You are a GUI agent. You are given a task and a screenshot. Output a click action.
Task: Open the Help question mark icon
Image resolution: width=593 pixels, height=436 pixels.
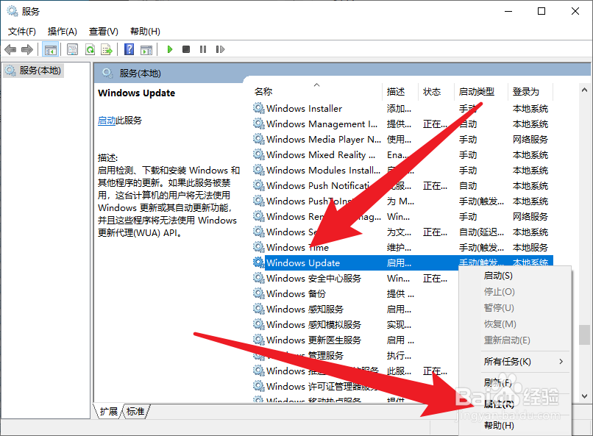tap(129, 49)
